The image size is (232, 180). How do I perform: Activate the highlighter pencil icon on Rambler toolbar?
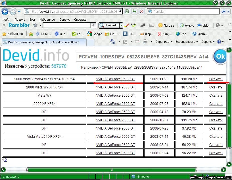(127, 25)
